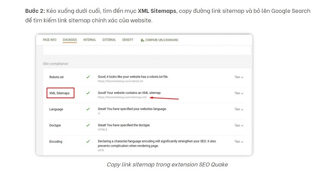Screen dimensions: 321x174
Task: Click text 'Good! Your website contains an XML sitemap.'
Action: (x=129, y=93)
